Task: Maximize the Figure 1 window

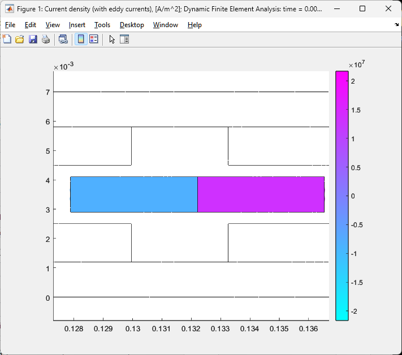Action: (x=362, y=8)
